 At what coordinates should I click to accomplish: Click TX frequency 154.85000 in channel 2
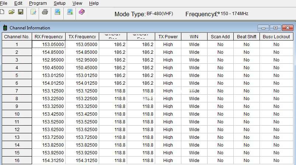82,52
